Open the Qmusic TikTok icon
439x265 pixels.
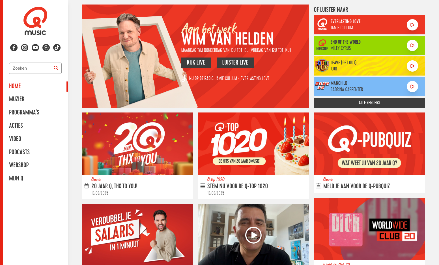pyautogui.click(x=57, y=48)
